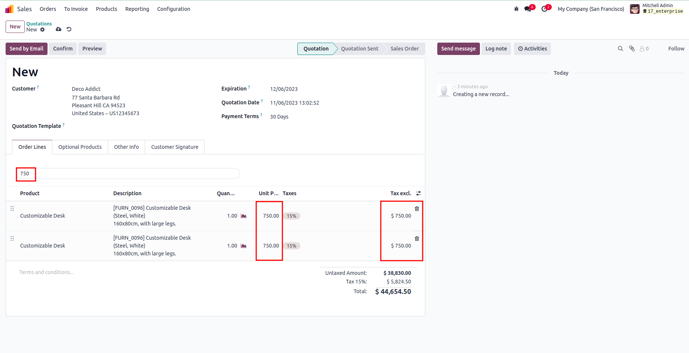
Task: Confirm the quotation
Action: click(63, 49)
